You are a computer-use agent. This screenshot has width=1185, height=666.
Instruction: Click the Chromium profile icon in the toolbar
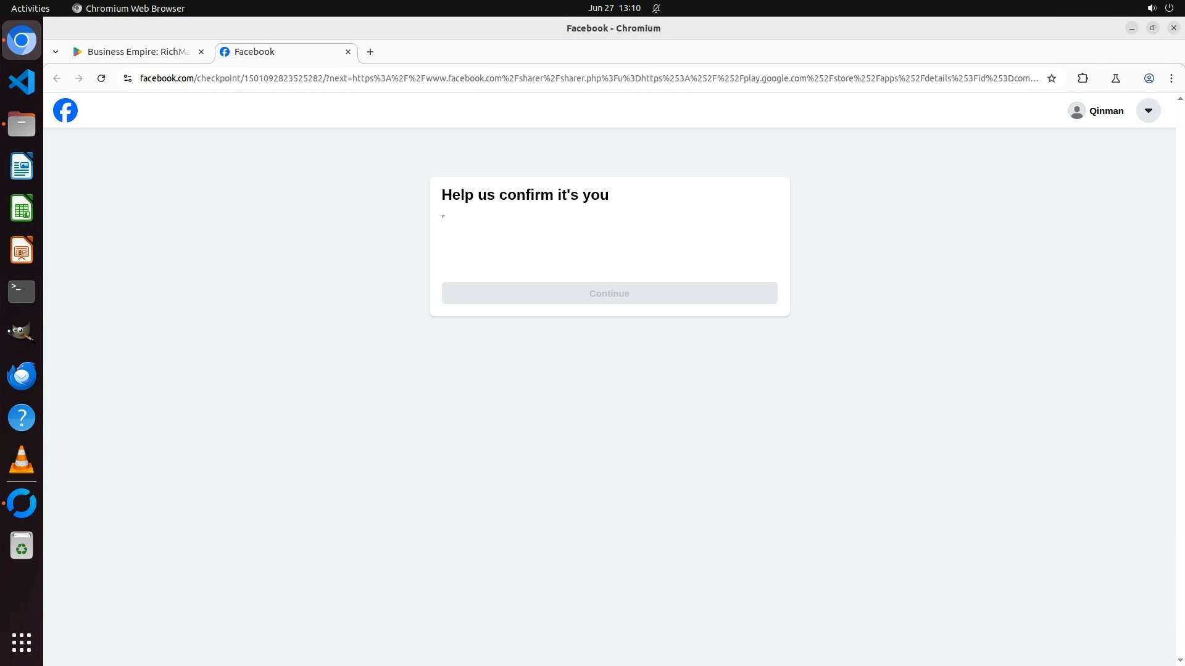click(x=1149, y=78)
